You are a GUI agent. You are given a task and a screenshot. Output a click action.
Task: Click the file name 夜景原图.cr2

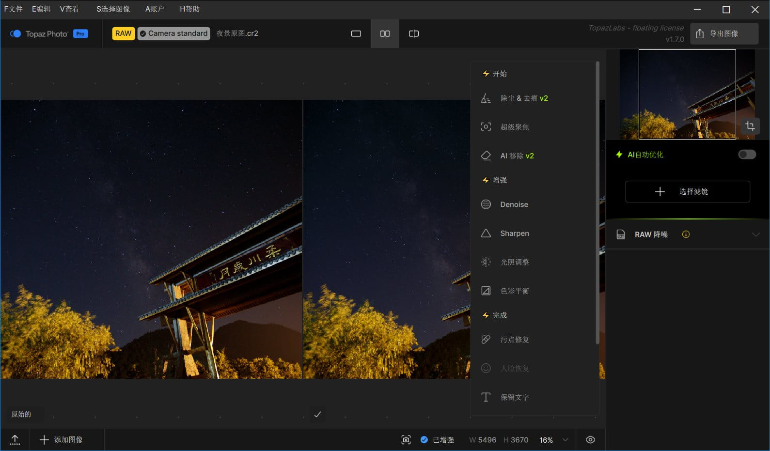237,33
